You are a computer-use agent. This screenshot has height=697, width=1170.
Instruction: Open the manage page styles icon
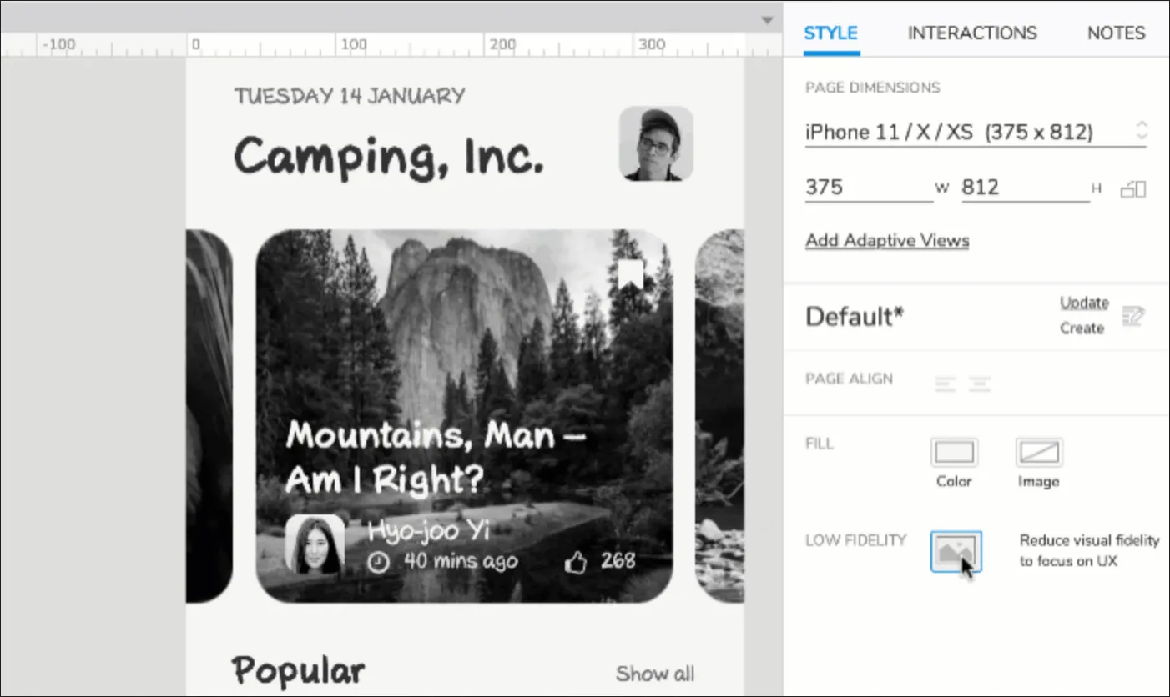1133,316
